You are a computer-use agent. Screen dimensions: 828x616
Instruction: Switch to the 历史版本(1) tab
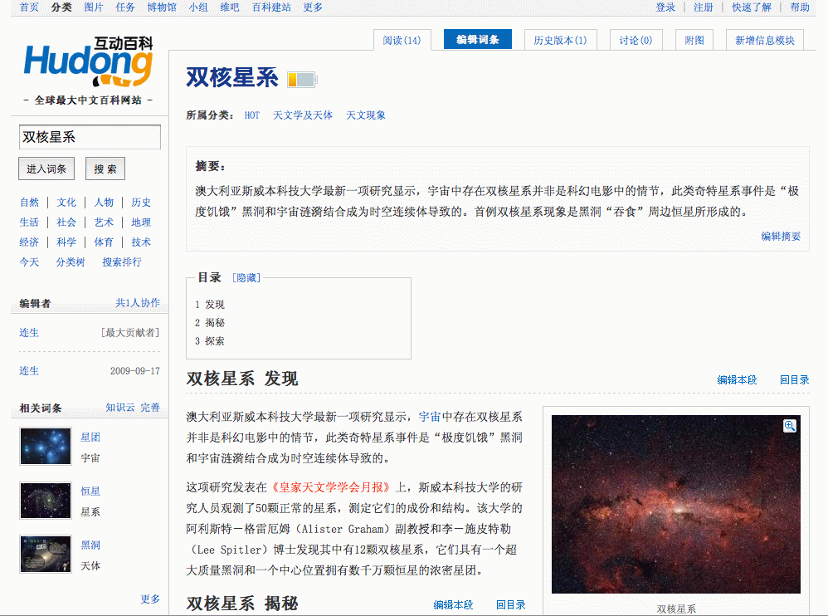(560, 40)
